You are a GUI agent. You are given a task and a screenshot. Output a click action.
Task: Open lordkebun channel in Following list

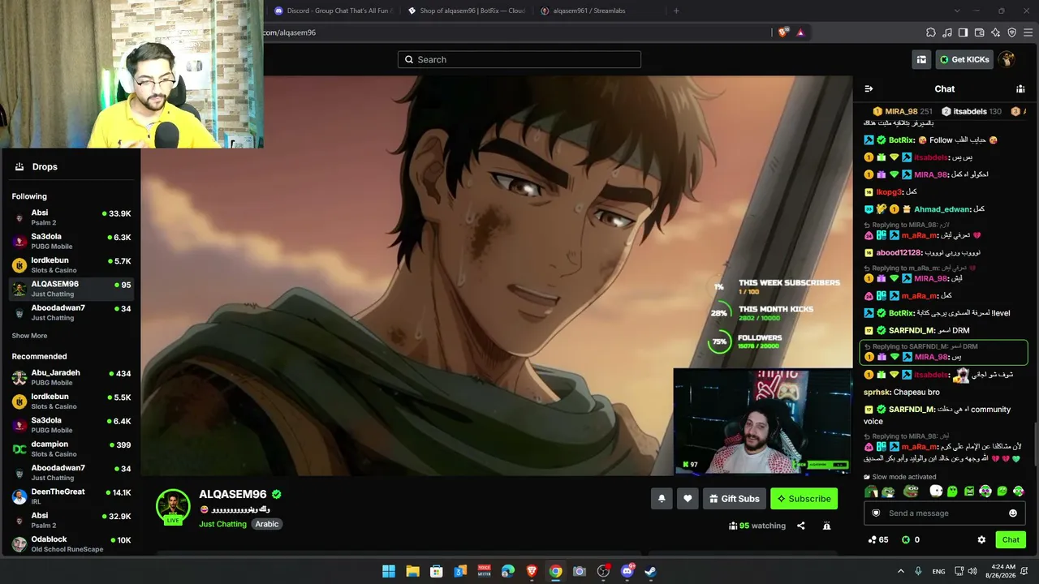(x=71, y=265)
